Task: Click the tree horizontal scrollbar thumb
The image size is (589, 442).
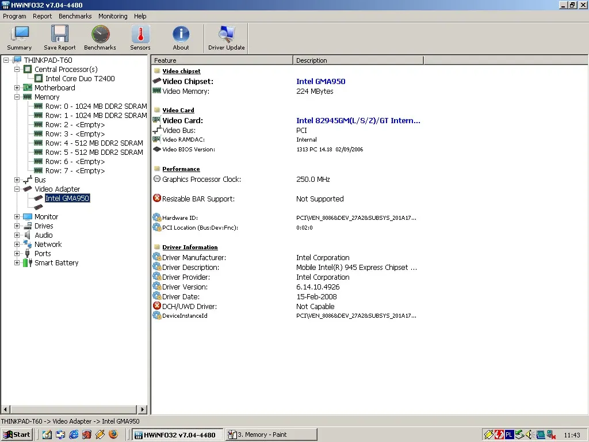Action: (x=73, y=409)
